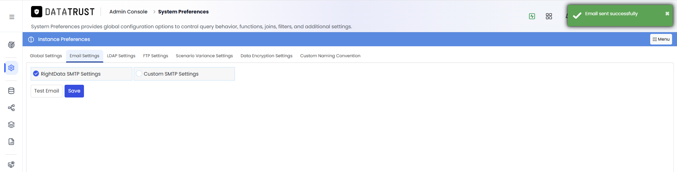
Task: Open the report chart file sidebar icon
Action: pyautogui.click(x=11, y=142)
